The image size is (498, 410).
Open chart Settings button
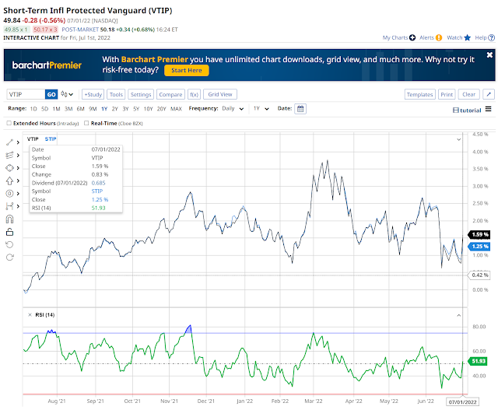[x=141, y=94]
